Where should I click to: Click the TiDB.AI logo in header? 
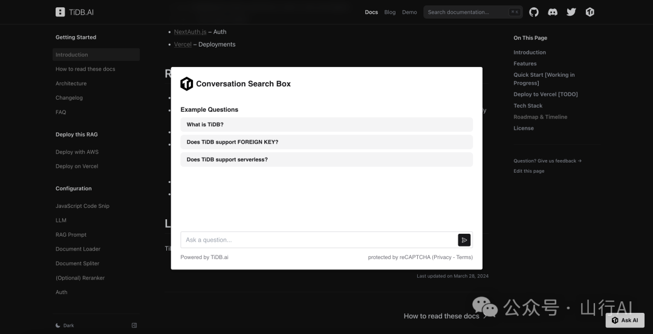(74, 12)
